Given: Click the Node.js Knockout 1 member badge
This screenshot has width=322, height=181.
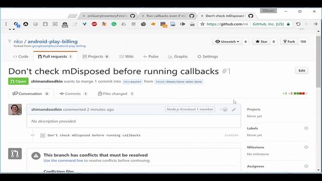Looking at the screenshot, I should pos(190,110).
